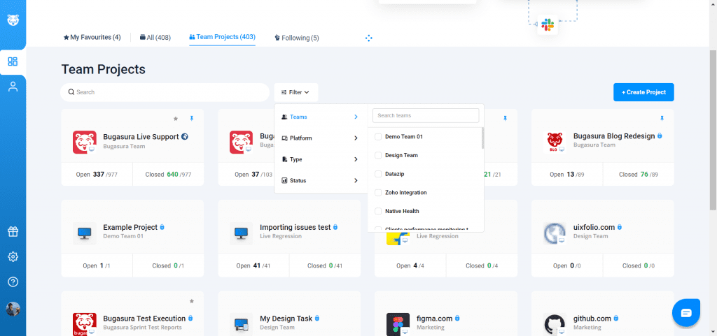Check the Design Team checkbox
The height and width of the screenshot is (336, 717).
point(378,156)
